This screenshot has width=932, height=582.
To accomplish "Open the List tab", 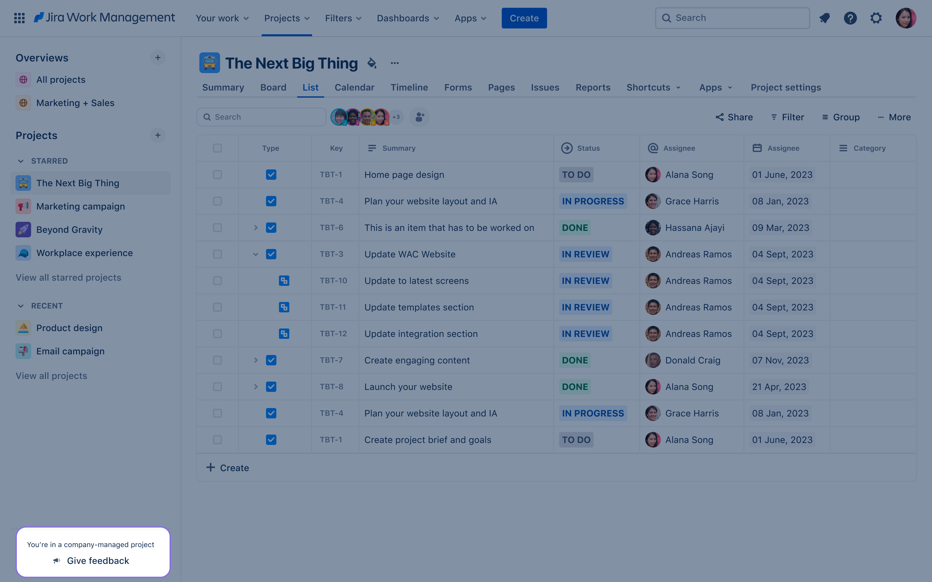I will [x=310, y=87].
